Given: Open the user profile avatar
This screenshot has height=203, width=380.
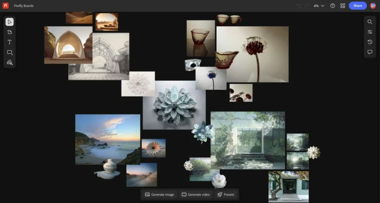Looking at the screenshot, I should pos(373,6).
